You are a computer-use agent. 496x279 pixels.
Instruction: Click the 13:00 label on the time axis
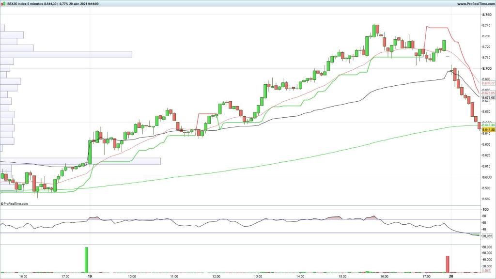258,277
